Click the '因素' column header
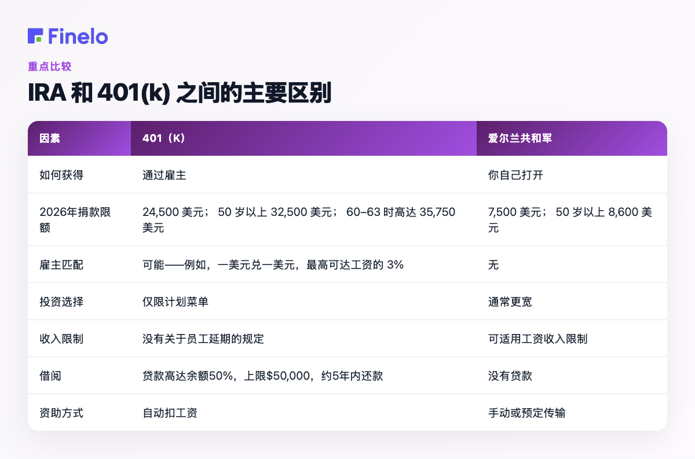 point(79,138)
